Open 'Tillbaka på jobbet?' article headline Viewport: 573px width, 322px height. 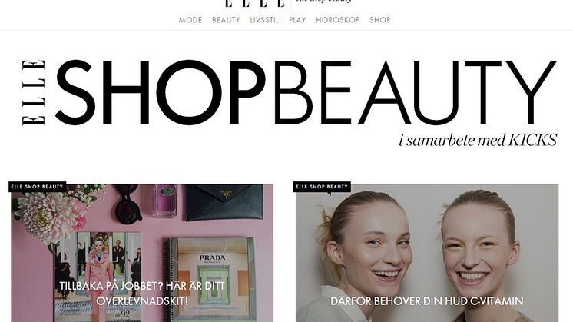[x=142, y=293]
